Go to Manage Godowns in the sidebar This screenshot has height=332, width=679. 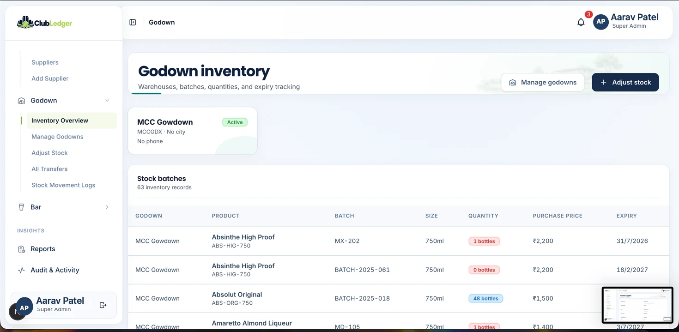click(x=57, y=137)
